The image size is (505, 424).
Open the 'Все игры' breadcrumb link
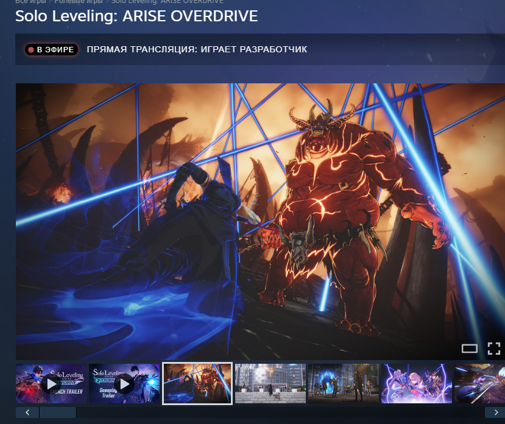click(x=30, y=2)
